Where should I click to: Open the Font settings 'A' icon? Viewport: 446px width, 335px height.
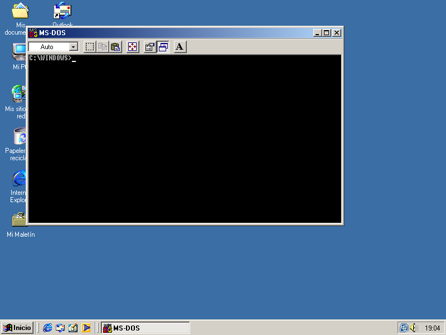coord(180,47)
